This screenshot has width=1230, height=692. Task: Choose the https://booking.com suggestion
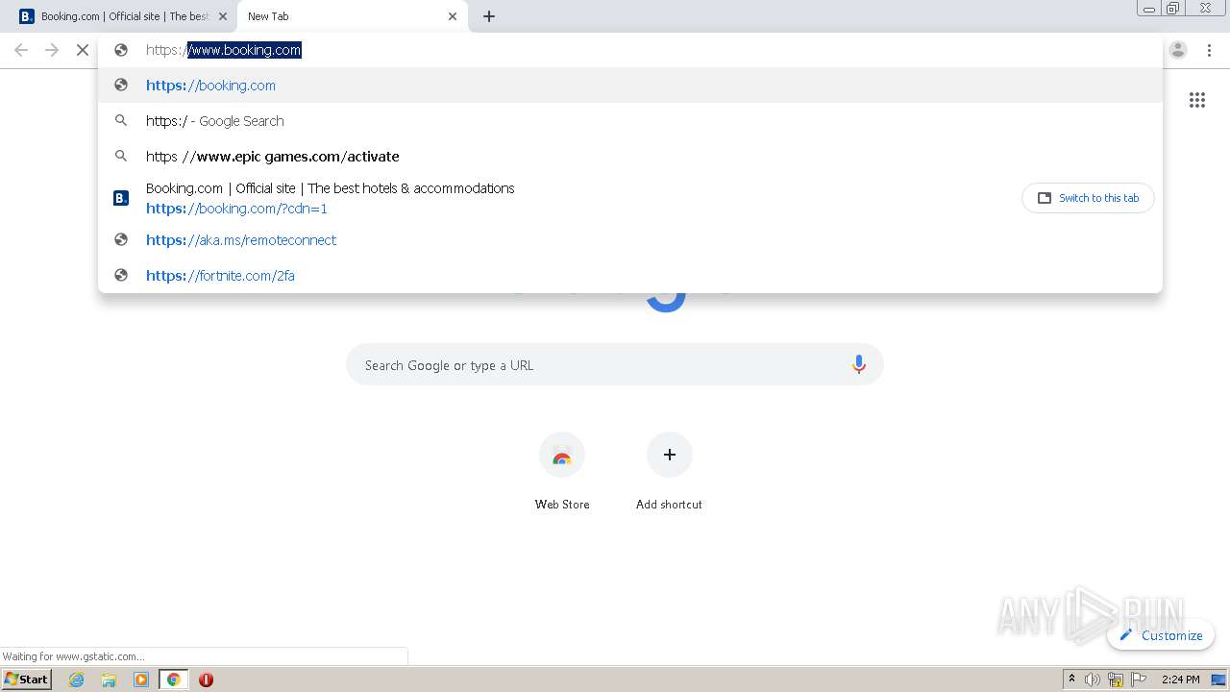tap(630, 86)
